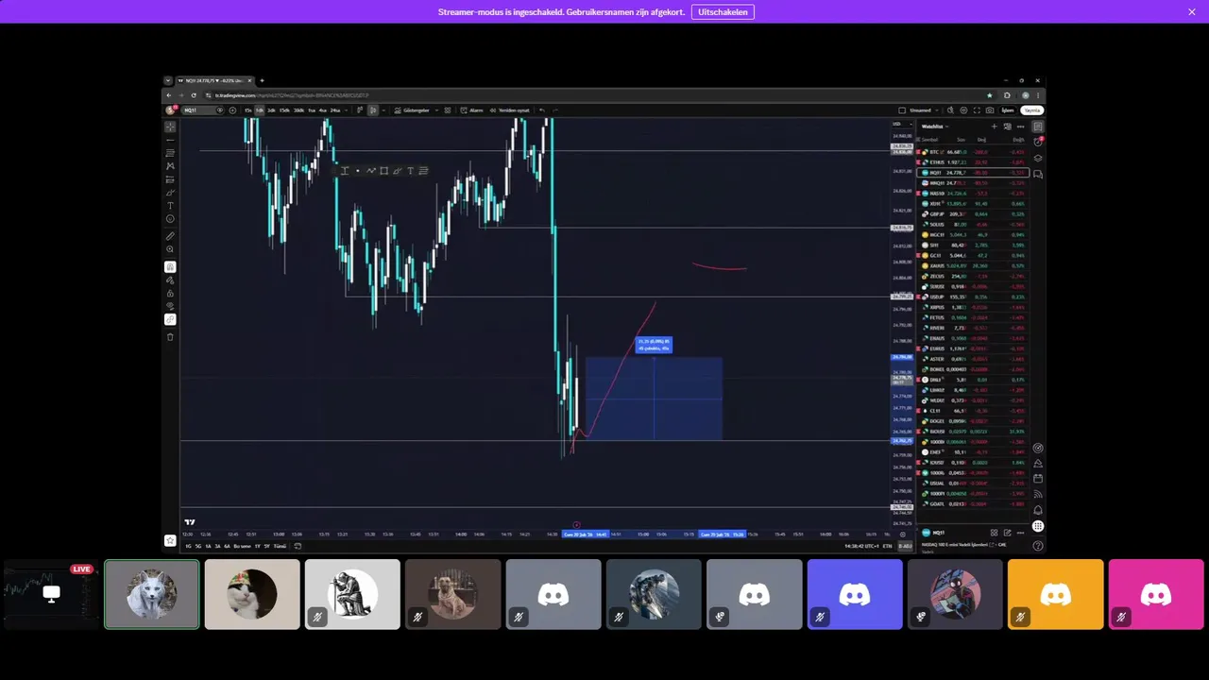Select the 1G date range

[188, 546]
